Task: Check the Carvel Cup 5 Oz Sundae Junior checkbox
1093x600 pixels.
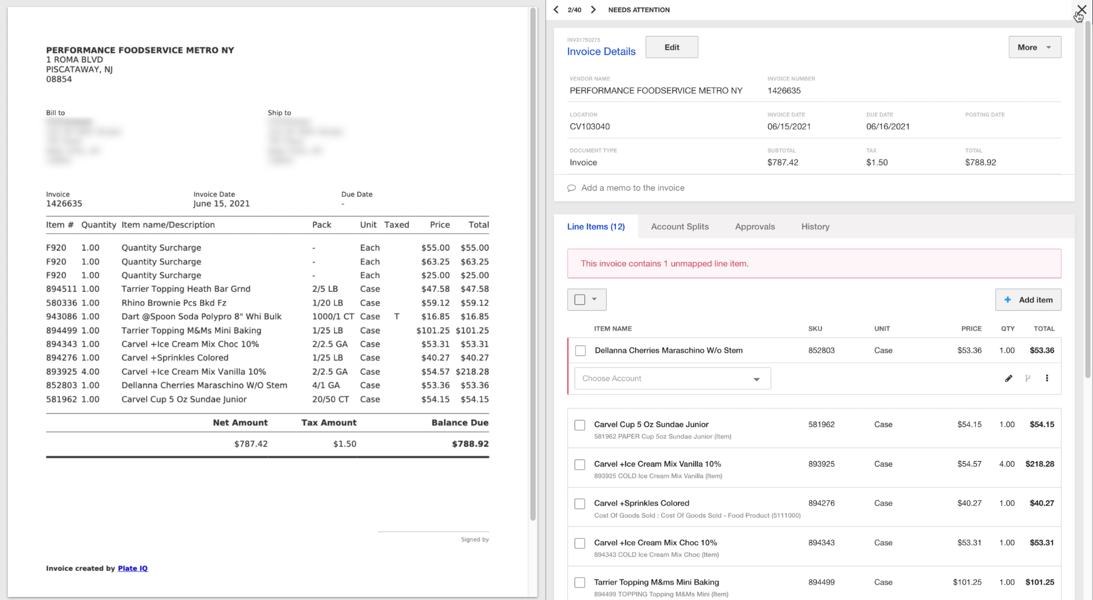Action: 580,425
